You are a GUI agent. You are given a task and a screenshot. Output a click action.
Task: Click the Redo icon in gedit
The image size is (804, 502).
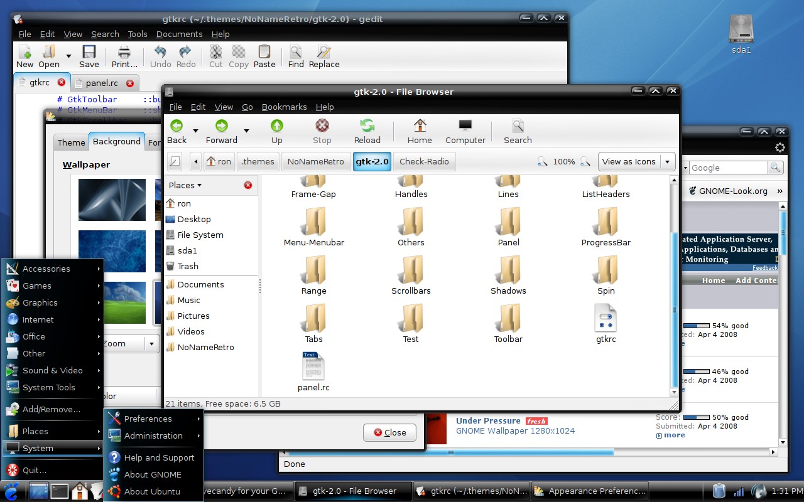point(185,51)
